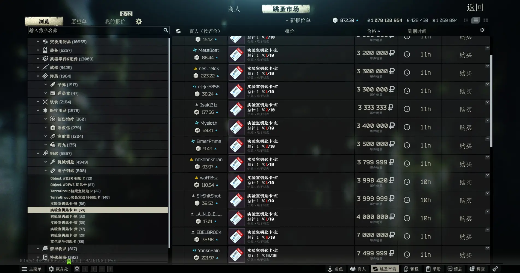Image resolution: width=520 pixels, height=273 pixels.
Task: Toggle price sort on 价格 column
Action: click(373, 31)
